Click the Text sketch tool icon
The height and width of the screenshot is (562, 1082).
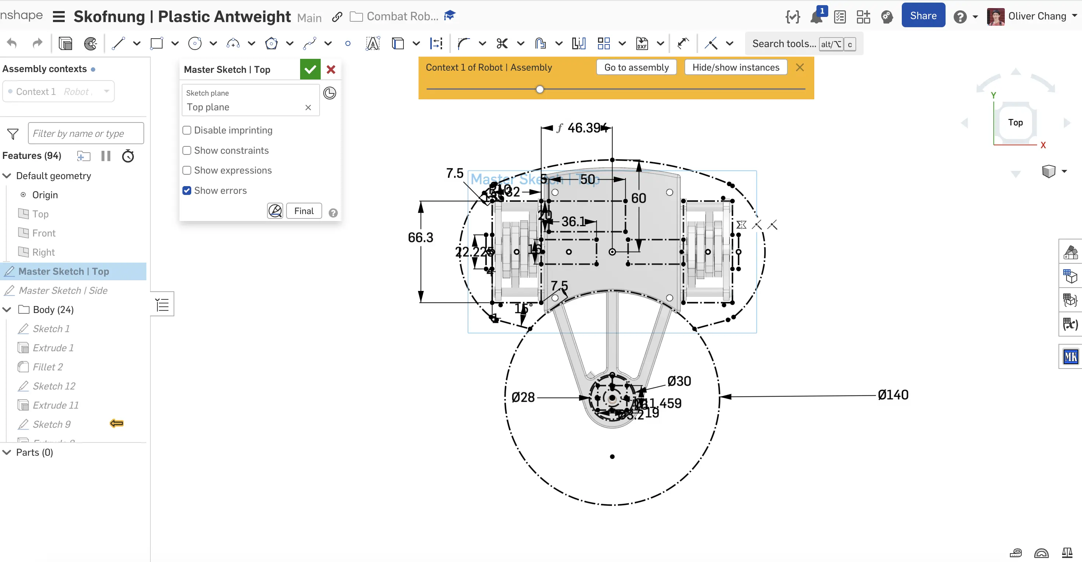point(373,43)
